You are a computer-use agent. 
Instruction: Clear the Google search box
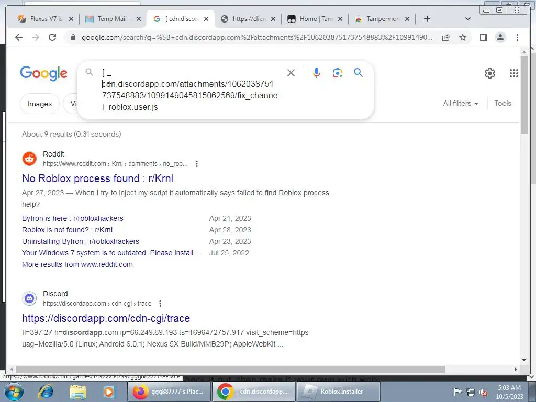pyautogui.click(x=291, y=73)
